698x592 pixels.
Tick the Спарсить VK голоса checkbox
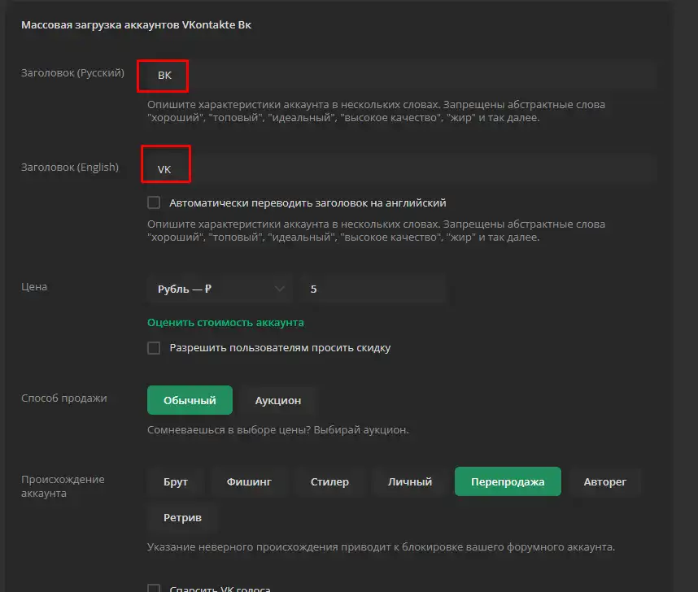coord(154,589)
